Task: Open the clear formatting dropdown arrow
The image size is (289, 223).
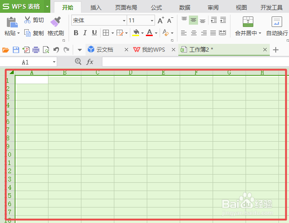Action: click(x=172, y=33)
